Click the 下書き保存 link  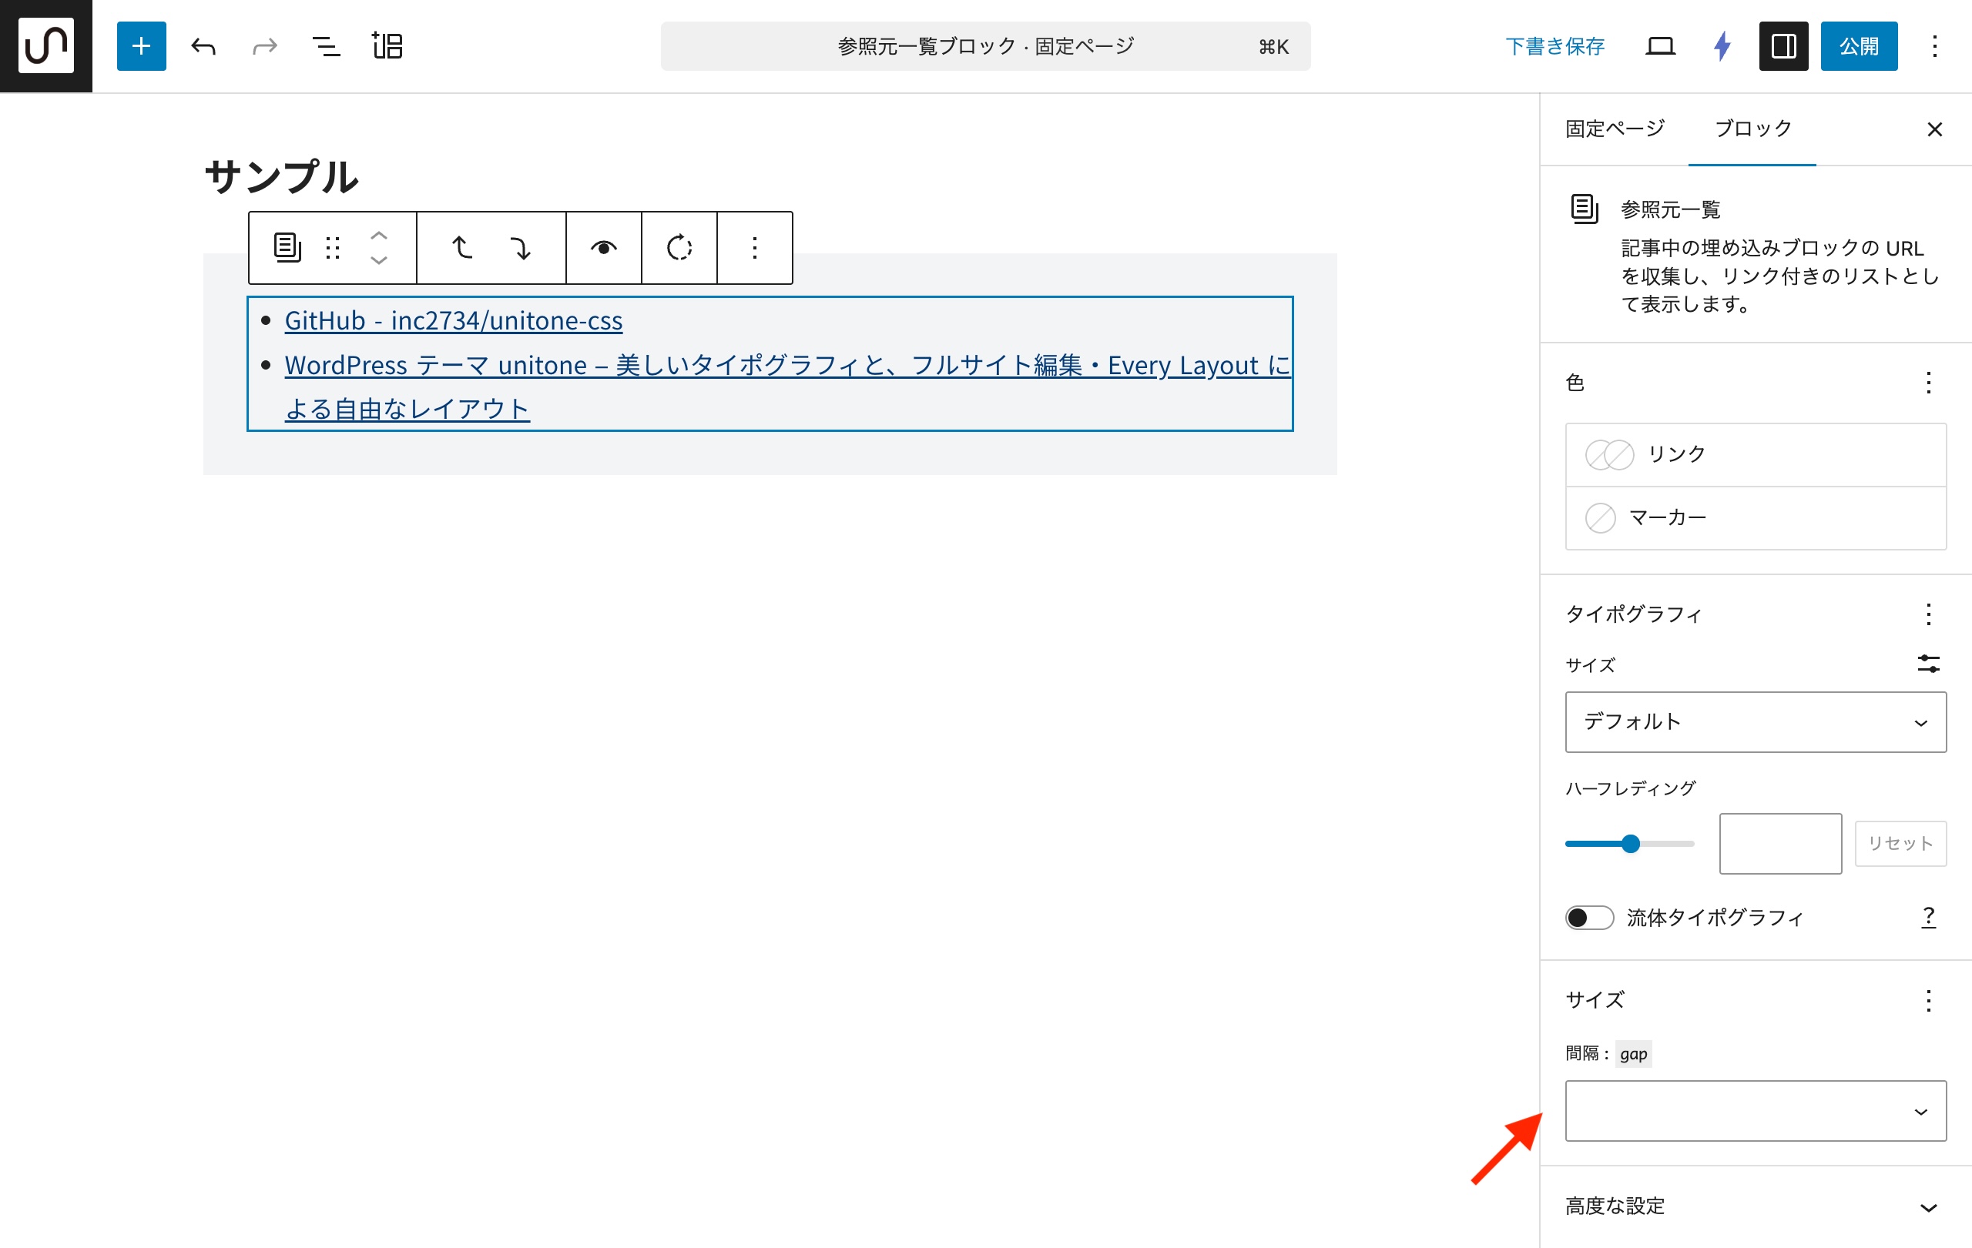[1554, 46]
